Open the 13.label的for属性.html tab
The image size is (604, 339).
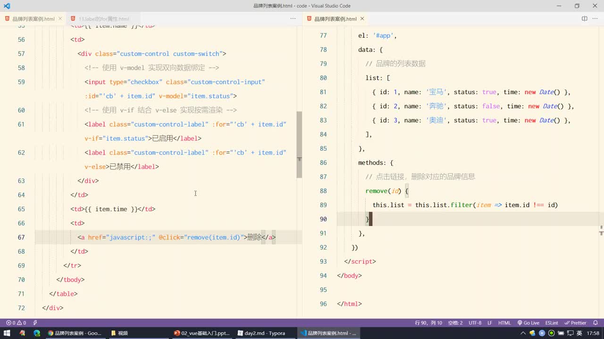coord(103,19)
